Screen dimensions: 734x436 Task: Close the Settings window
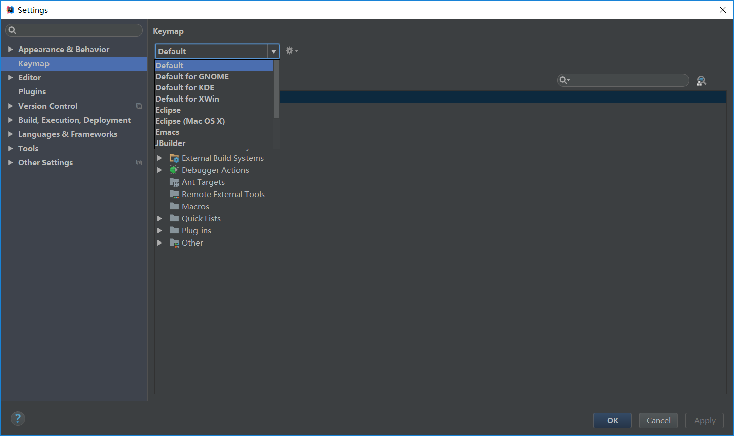coord(723,10)
